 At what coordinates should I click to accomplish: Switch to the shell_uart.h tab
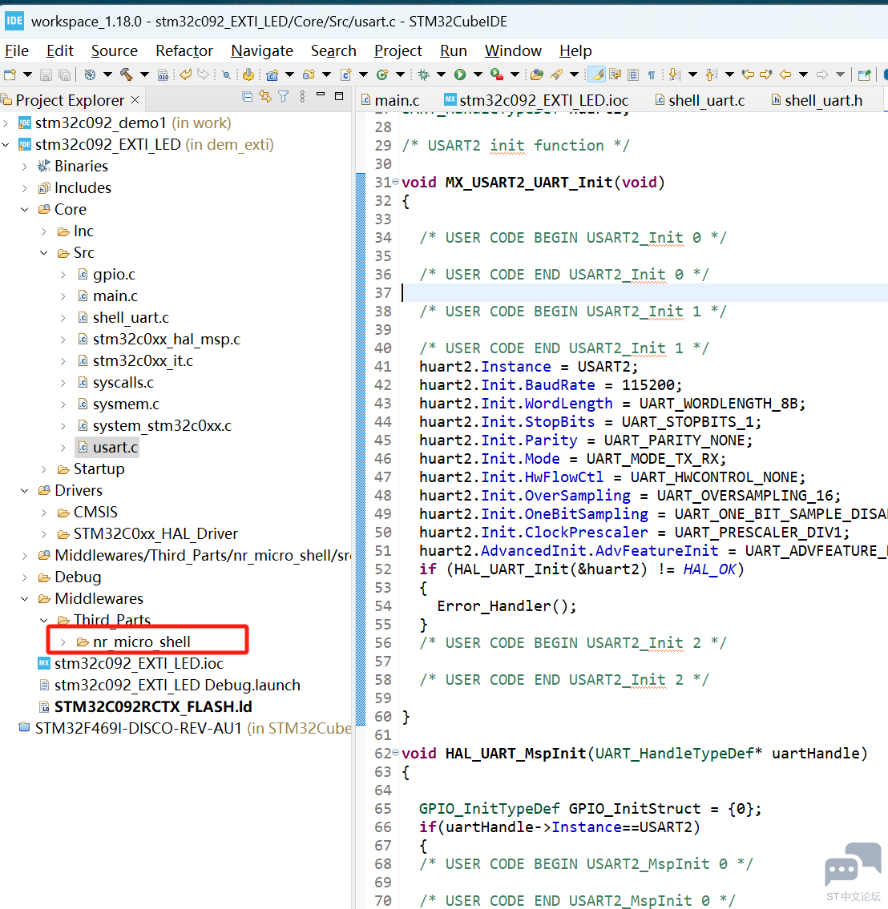point(816,100)
